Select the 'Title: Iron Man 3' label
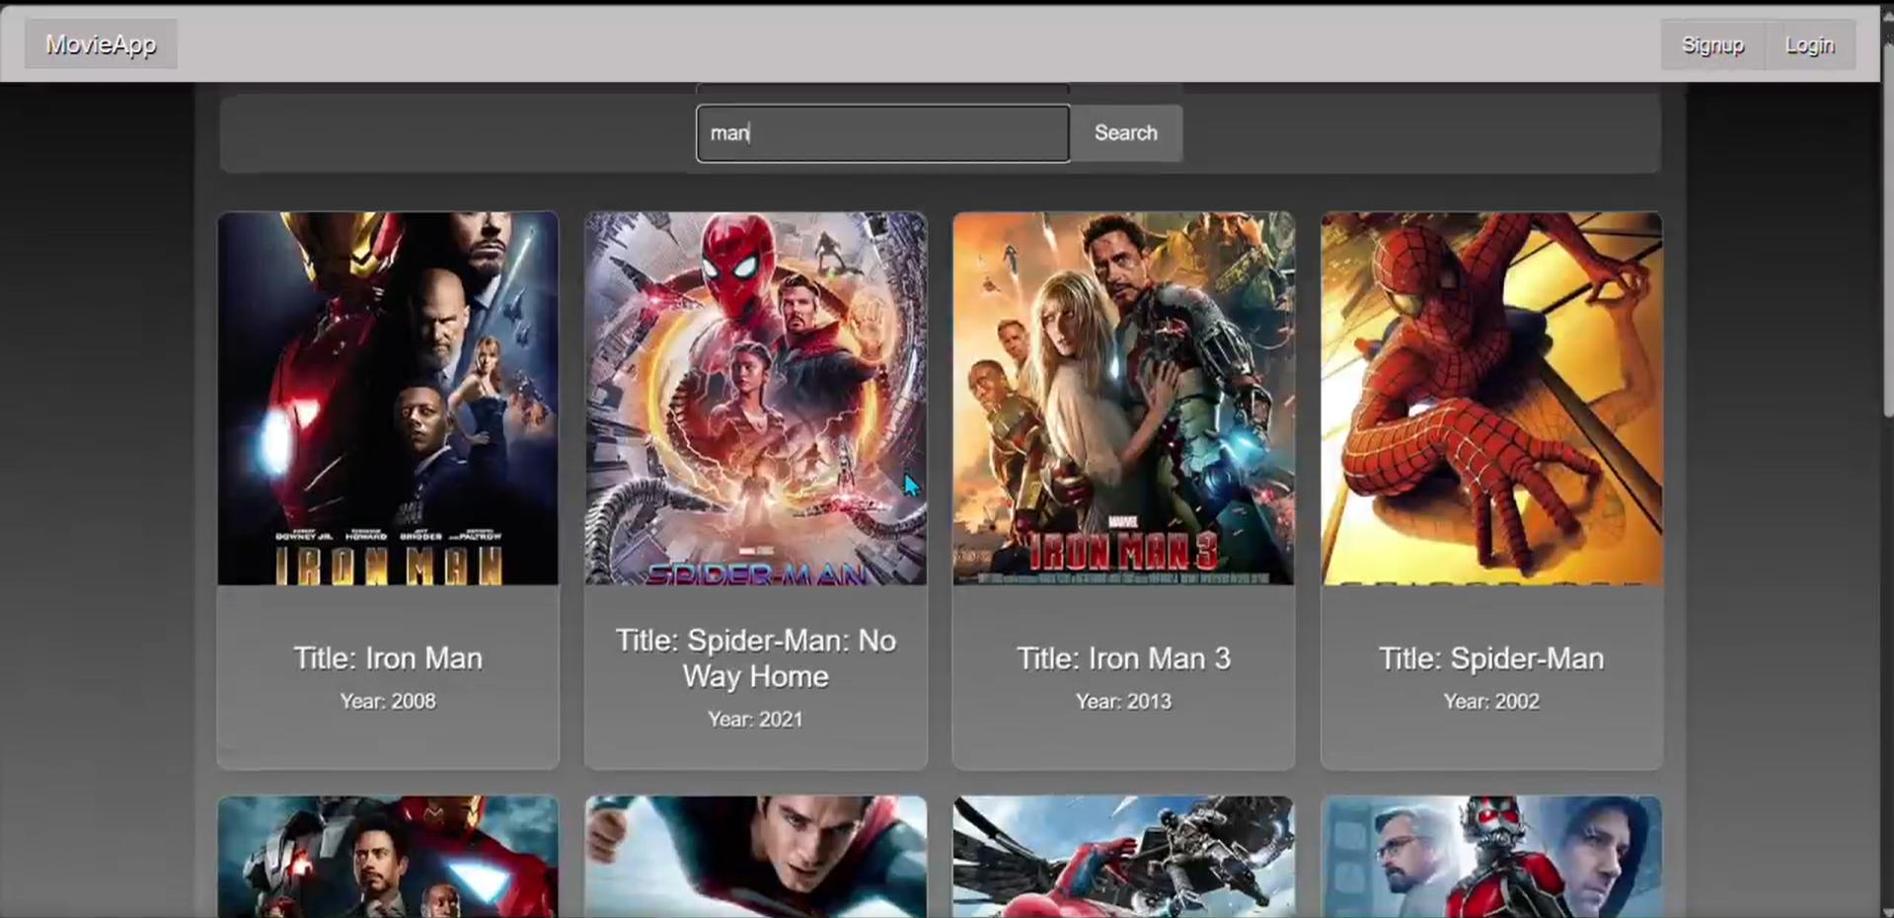Viewport: 1894px width, 918px height. click(1123, 658)
